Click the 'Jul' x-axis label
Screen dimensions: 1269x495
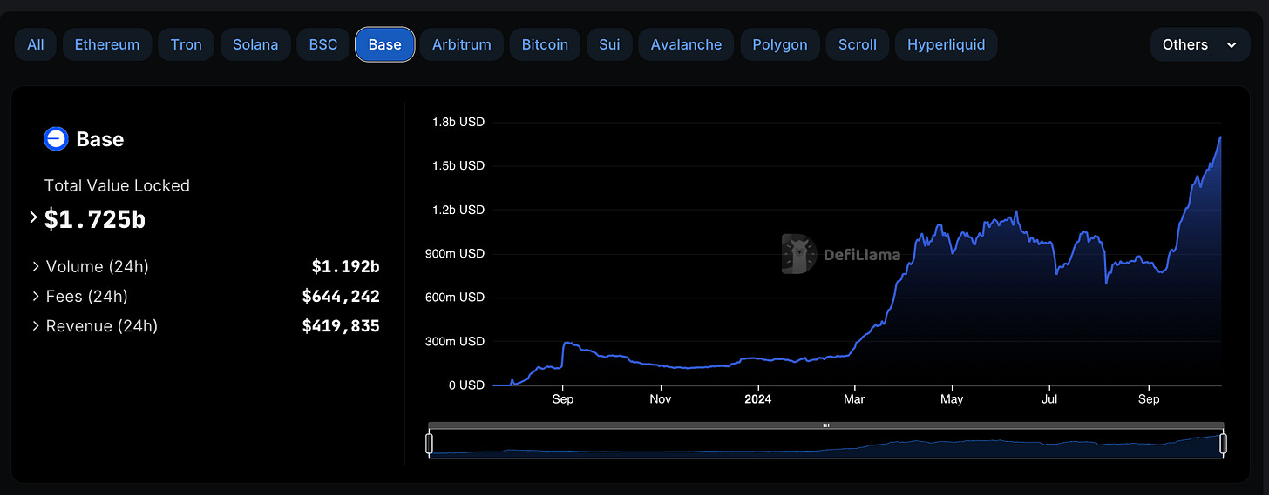(x=1049, y=399)
